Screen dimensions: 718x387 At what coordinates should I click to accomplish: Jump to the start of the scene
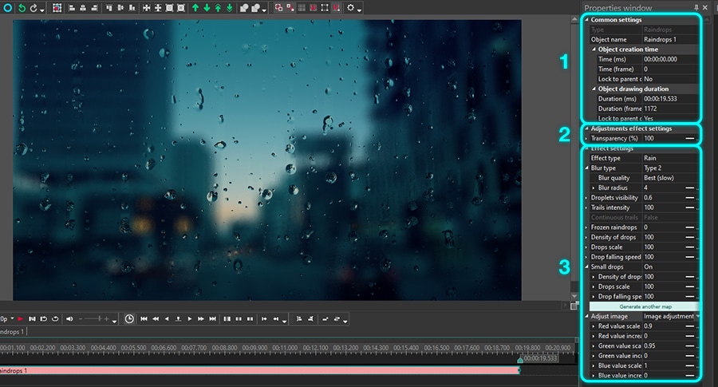click(x=144, y=318)
